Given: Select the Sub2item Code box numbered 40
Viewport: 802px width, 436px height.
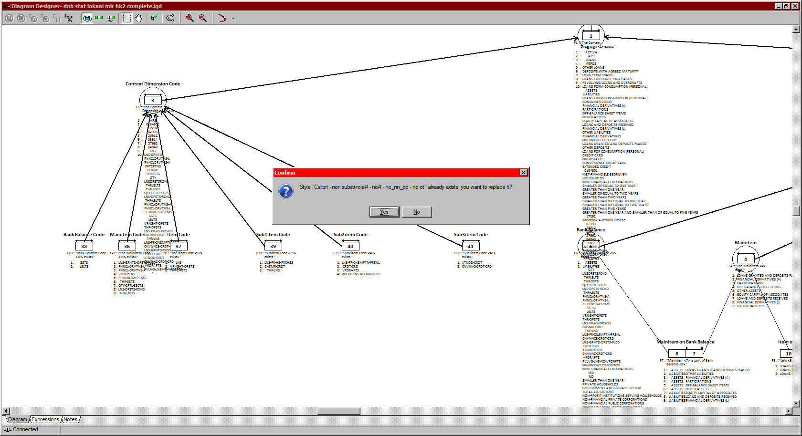Looking at the screenshot, I should [350, 246].
